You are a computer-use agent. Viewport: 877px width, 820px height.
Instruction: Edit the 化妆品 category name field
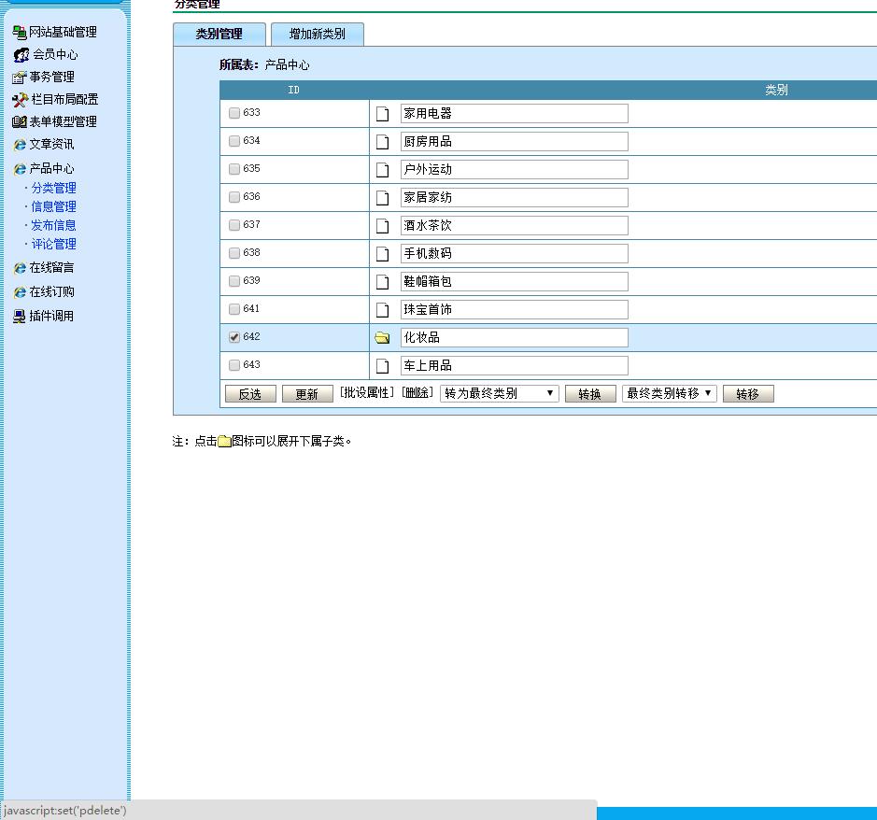coord(515,337)
